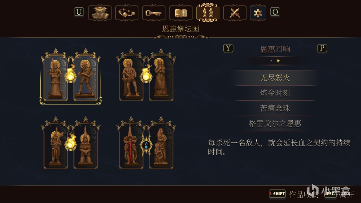
Task: Select the altarpiece statues tab
Action: [x=208, y=13]
